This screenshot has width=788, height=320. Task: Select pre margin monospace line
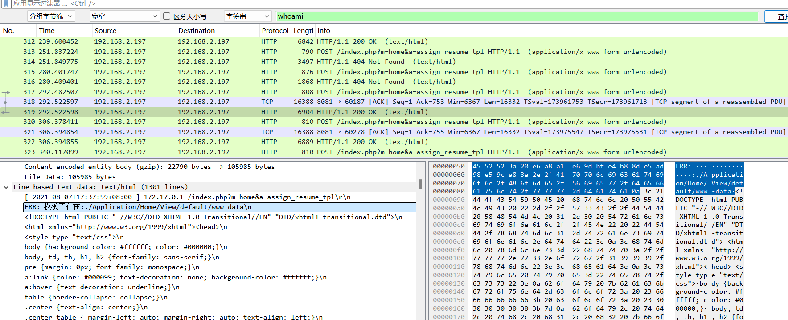112,267
